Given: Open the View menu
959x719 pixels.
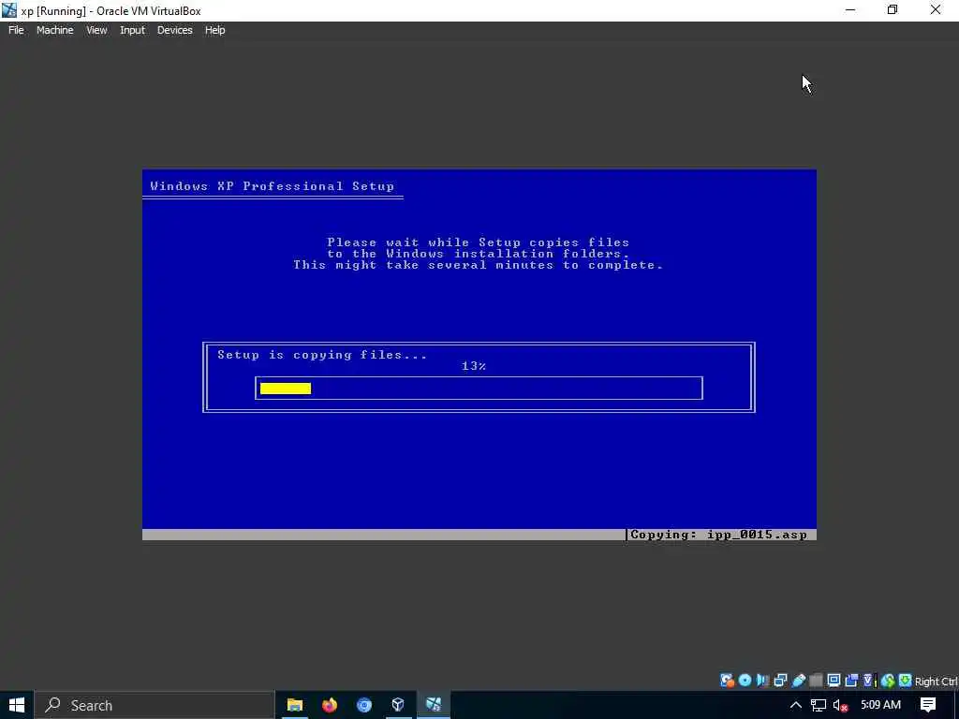Looking at the screenshot, I should click(x=96, y=30).
